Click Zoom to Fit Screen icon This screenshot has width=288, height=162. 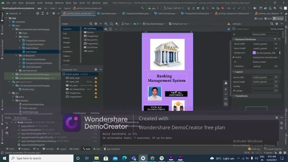226,104
